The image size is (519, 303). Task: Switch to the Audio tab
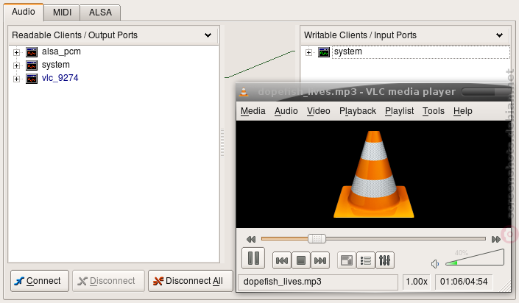(x=24, y=12)
